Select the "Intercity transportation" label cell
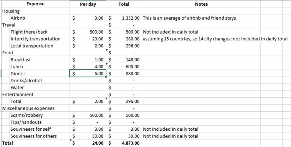The height and width of the screenshot is (147, 291). [x=35, y=39]
